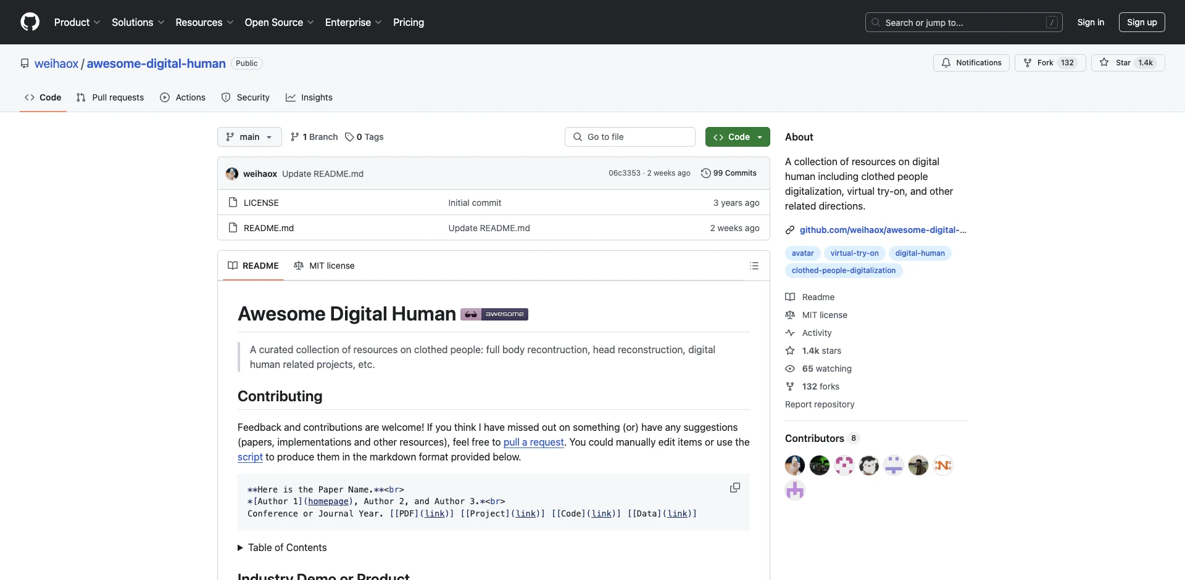
Task: Open the 'Initial commit' message link
Action: [x=475, y=203]
